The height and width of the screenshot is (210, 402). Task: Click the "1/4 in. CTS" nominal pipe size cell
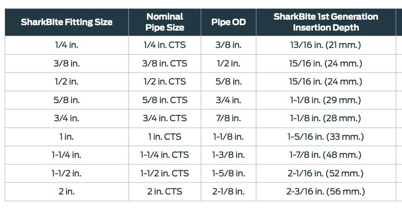click(165, 45)
